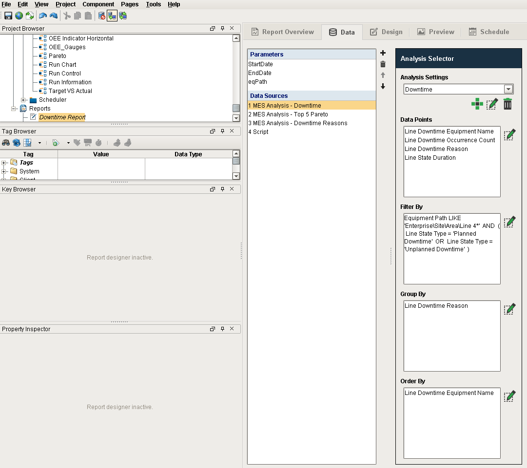Open the Downtime analysis settings dropdown

(x=508, y=89)
